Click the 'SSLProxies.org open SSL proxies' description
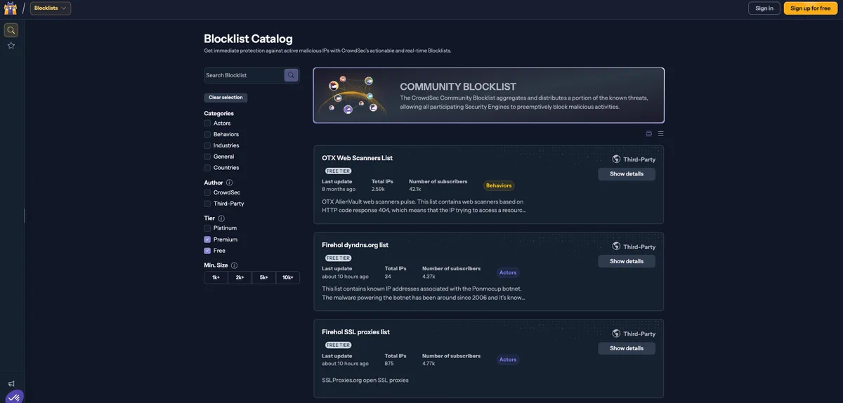Screen dimensions: 843x403 [365, 380]
